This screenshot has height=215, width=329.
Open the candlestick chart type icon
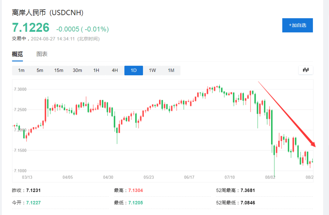(x=306, y=70)
